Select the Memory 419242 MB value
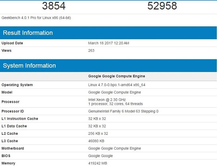Viewport: 217px width, 166px height. (x=98, y=163)
